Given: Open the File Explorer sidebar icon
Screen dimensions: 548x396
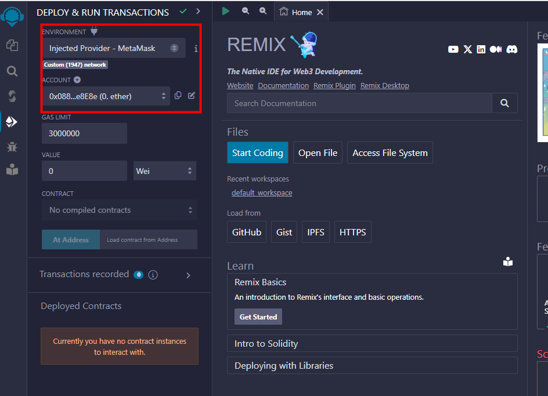Looking at the screenshot, I should coord(12,45).
